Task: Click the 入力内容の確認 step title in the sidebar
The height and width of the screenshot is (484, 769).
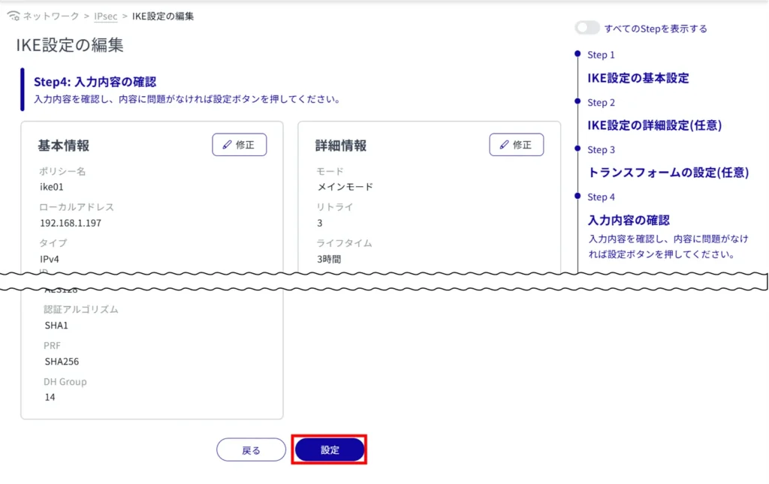Action: [628, 220]
